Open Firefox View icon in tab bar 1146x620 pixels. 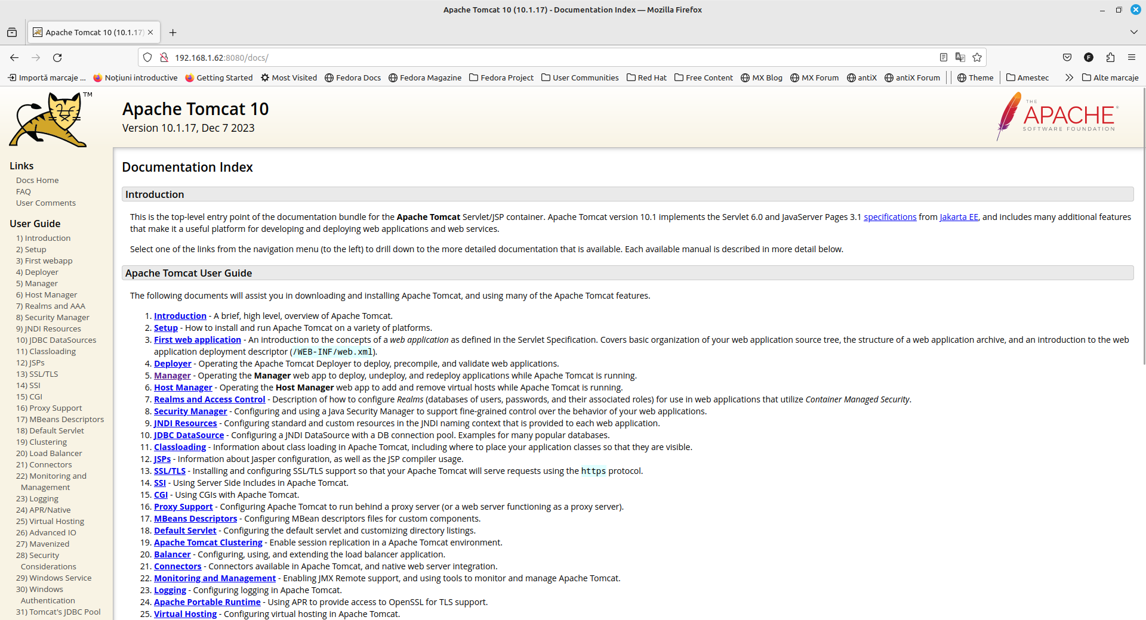[12, 33]
